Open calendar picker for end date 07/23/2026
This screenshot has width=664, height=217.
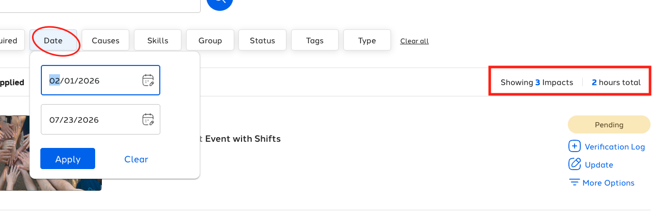tap(148, 120)
